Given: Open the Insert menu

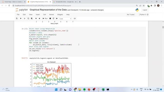Looking at the screenshot, I should 38,15.
